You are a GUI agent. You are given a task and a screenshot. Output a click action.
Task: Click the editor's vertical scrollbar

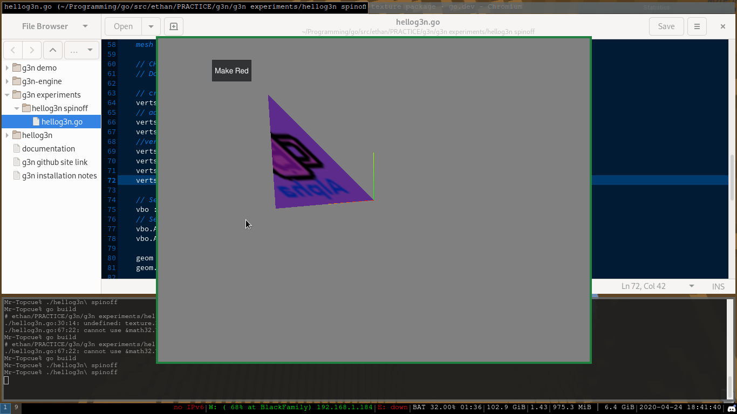click(732, 178)
